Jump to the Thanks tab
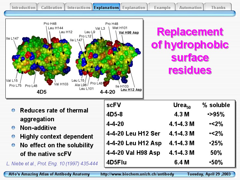 (x=218, y=7)
